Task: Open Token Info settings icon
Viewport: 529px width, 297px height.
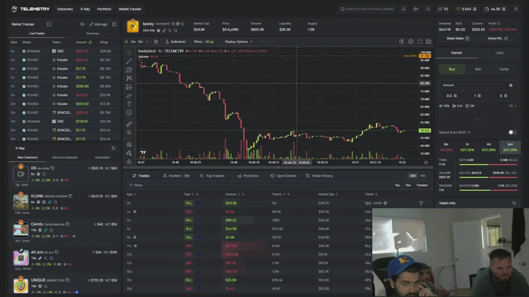Action: (514, 203)
